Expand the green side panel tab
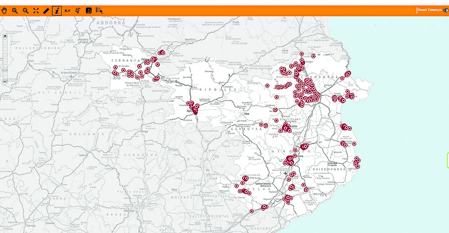Viewport: 449px width, 233px height. click(x=447, y=160)
